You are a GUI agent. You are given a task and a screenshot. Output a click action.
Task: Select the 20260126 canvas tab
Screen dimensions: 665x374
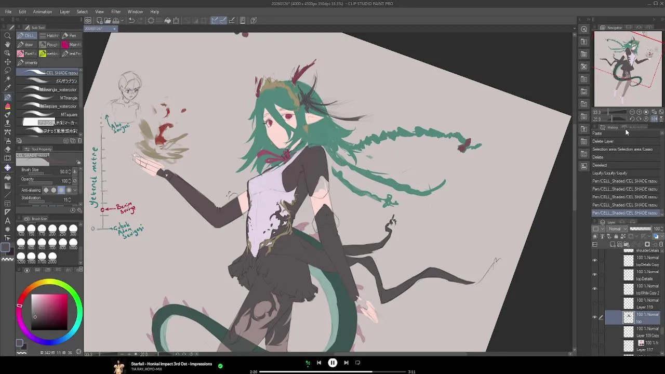click(101, 29)
